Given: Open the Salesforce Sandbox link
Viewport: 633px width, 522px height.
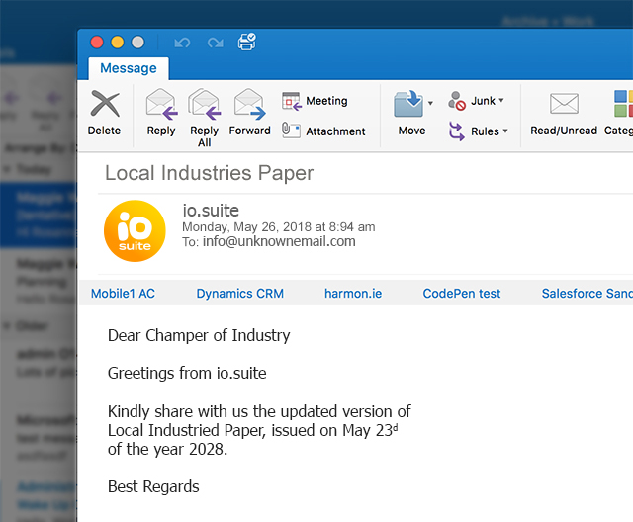Looking at the screenshot, I should [587, 294].
